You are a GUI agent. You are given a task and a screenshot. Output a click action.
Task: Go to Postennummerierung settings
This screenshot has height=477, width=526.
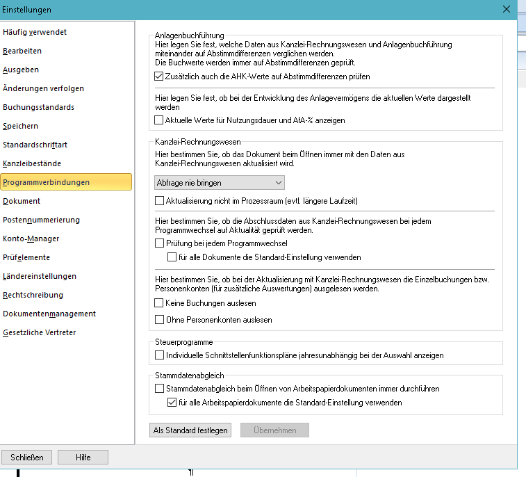[x=41, y=220]
